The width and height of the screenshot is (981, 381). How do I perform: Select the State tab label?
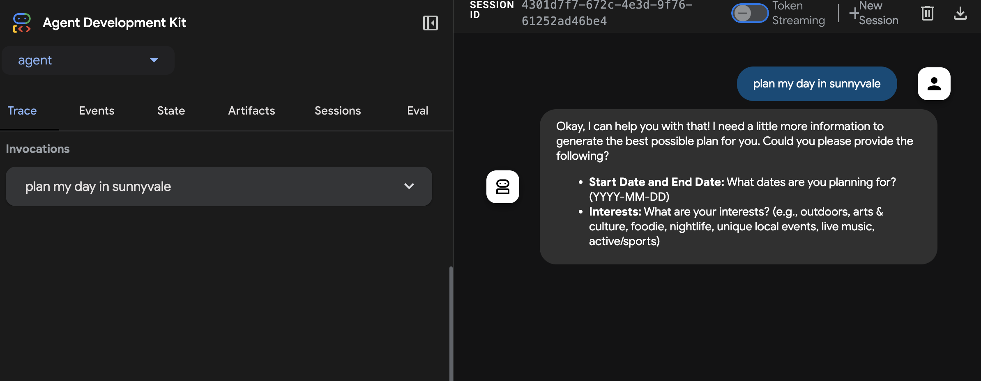[x=171, y=110]
